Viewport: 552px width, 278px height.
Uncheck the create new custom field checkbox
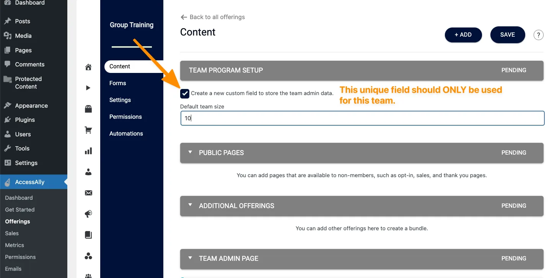pyautogui.click(x=185, y=93)
